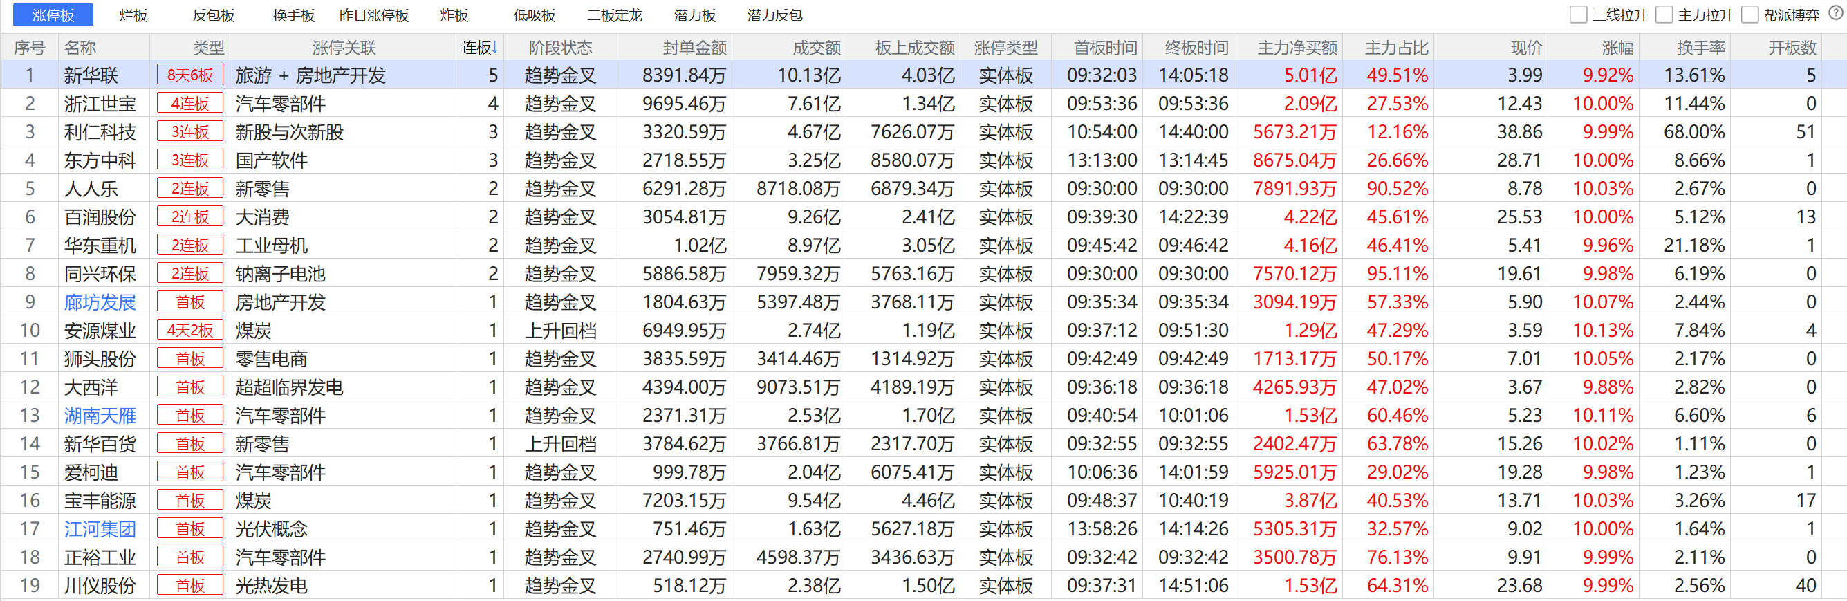
Task: Open the 江河集团 stock link
Action: [x=100, y=529]
